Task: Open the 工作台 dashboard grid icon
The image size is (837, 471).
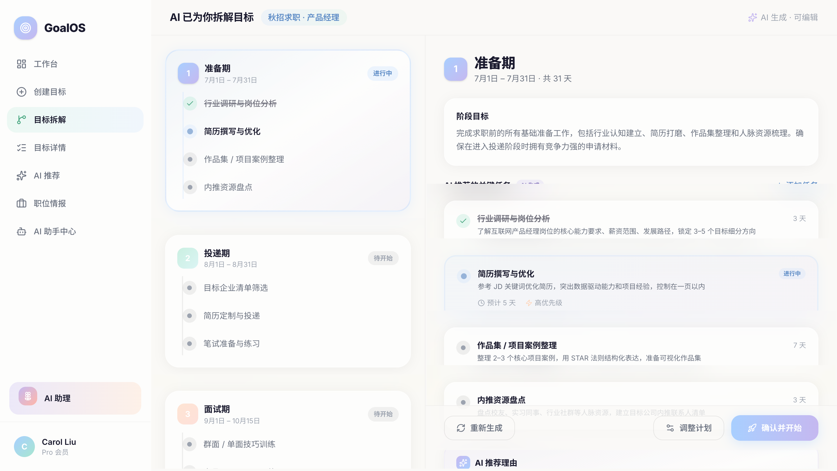Action: (22, 64)
